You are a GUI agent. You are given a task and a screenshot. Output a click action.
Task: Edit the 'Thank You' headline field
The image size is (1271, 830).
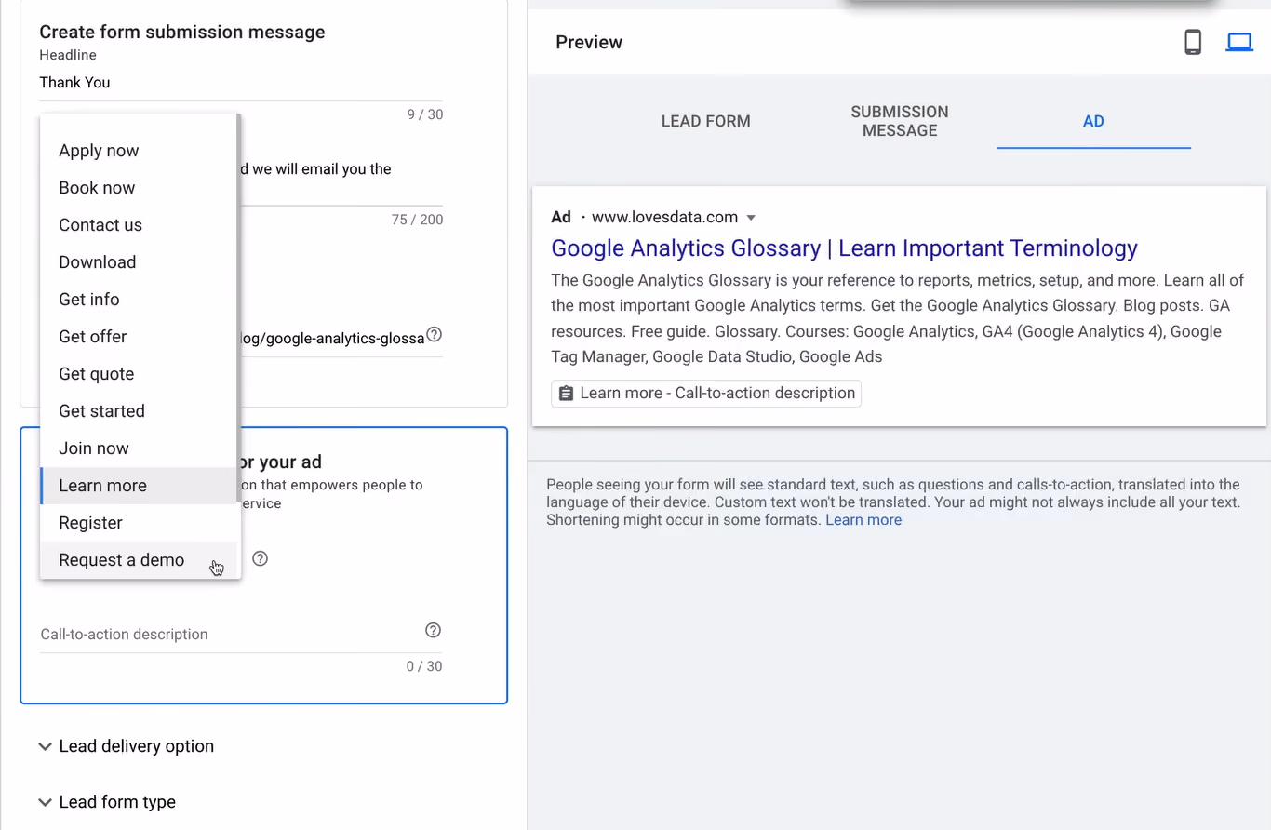coord(241,83)
